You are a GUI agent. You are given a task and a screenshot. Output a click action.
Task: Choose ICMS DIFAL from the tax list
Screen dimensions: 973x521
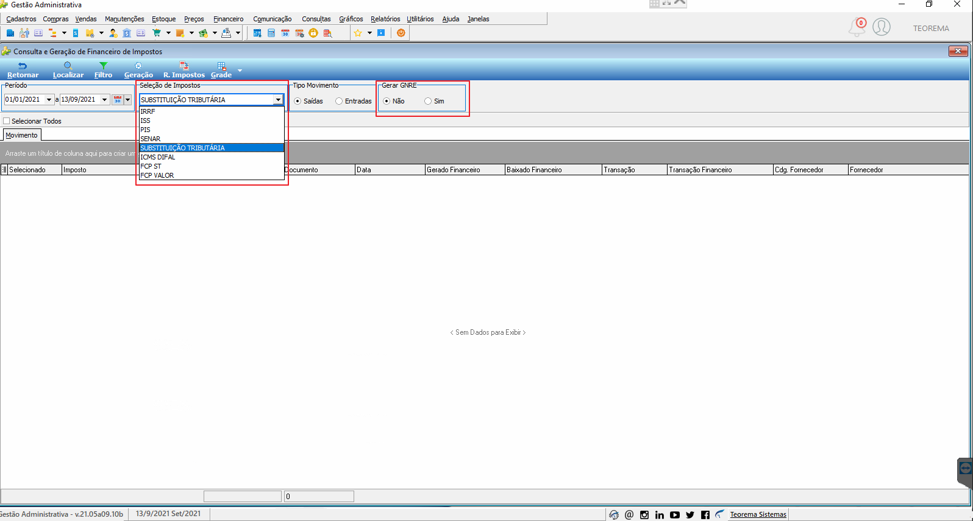pyautogui.click(x=212, y=157)
